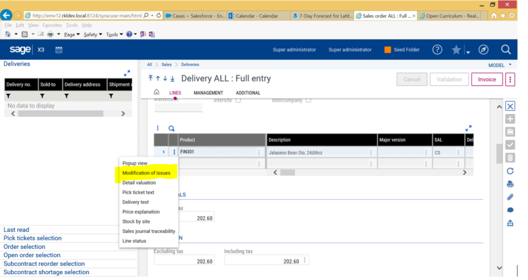Image resolution: width=528 pixels, height=280 pixels.
Task: Open the Sage X3 calendar icon
Action: pyautogui.click(x=59, y=50)
